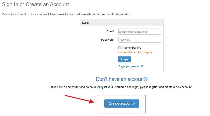Click the someone@example.com placeholder text

coord(133,32)
